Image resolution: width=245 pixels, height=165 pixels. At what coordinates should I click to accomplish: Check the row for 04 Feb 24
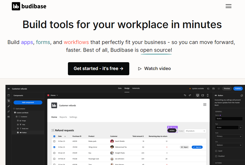(x=54, y=159)
